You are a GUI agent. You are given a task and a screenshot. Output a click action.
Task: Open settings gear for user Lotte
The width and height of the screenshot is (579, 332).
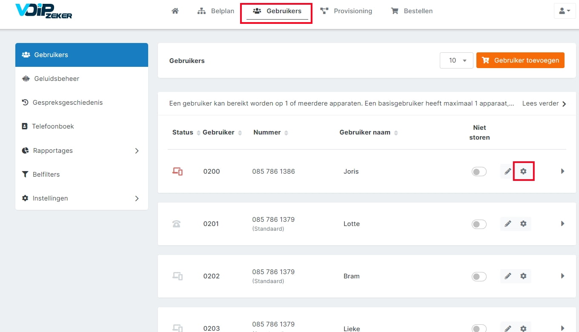[x=523, y=224]
